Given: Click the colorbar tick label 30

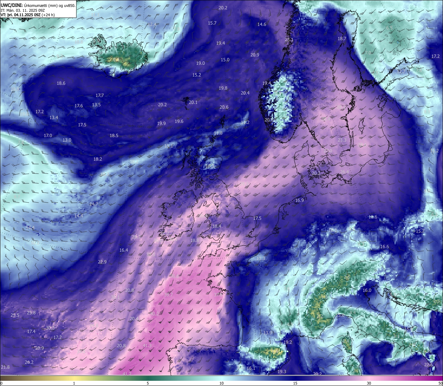Looking at the screenshot, I should [x=369, y=383].
